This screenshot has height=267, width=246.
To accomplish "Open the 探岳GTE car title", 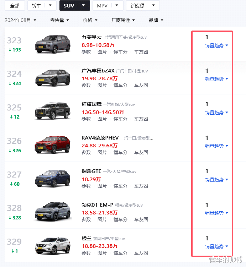I will 91,171.
